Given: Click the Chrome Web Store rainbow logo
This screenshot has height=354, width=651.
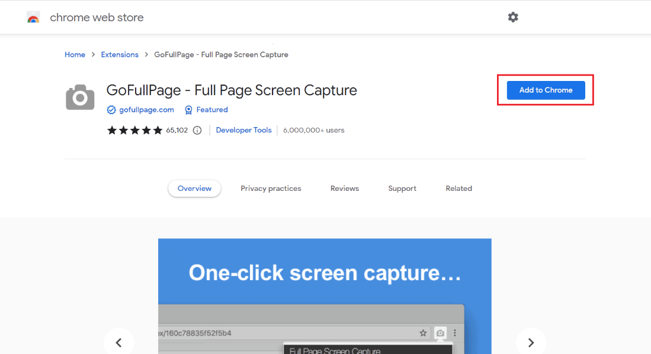Looking at the screenshot, I should pyautogui.click(x=33, y=17).
